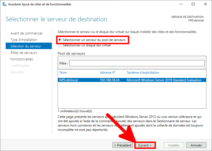The image size is (212, 151).
Task: Open the 'Fonctionnalités' step
Action: coord(22,59)
